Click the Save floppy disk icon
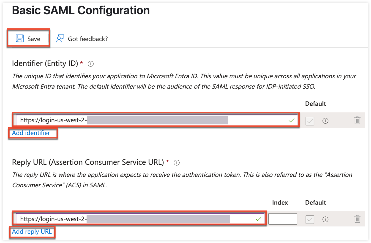The width and height of the screenshot is (371, 243). point(19,38)
